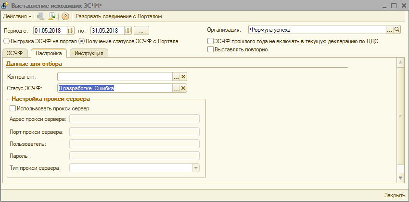Click scrollbar down arrow in settings panel

[x=400, y=178]
